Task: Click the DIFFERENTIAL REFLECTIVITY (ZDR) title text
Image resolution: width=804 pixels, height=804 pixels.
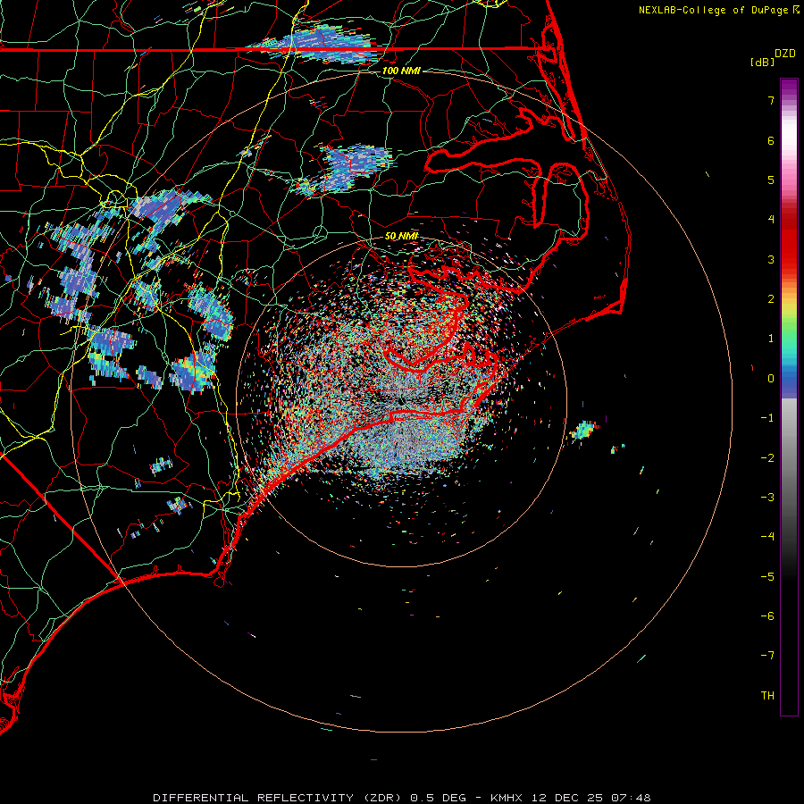Action: pos(279,798)
